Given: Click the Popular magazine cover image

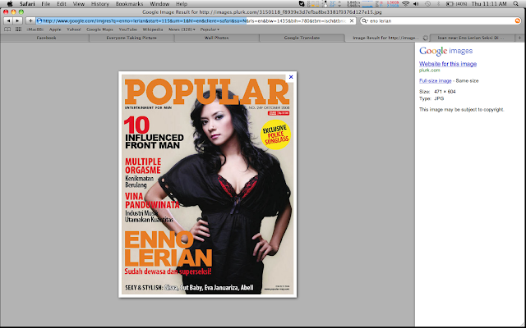Looking at the screenshot, I should [208, 184].
